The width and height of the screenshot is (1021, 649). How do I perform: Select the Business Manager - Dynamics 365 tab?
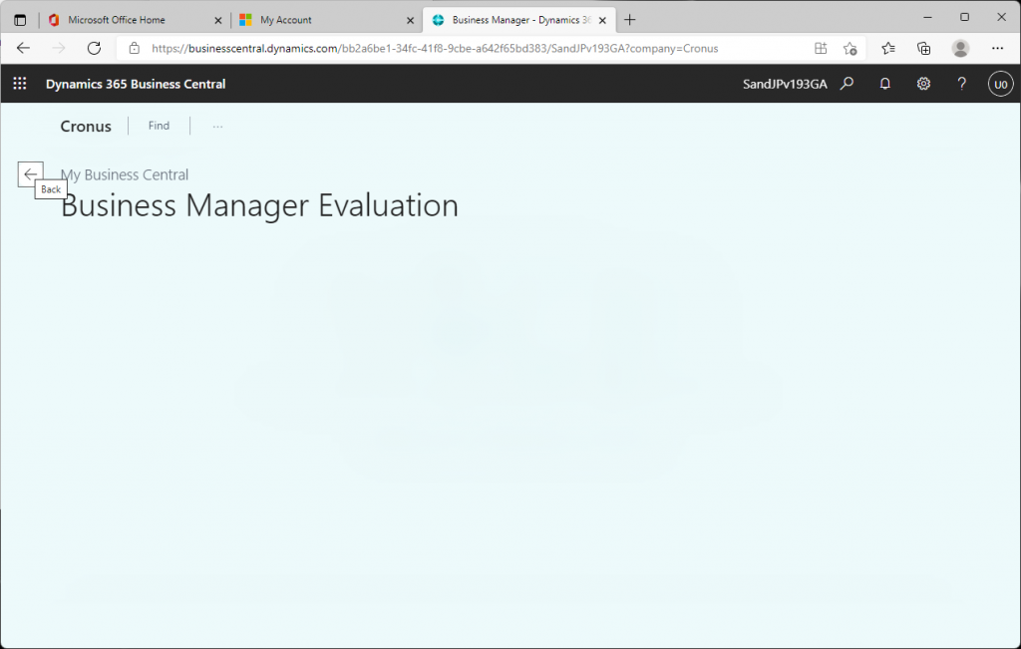pos(518,20)
